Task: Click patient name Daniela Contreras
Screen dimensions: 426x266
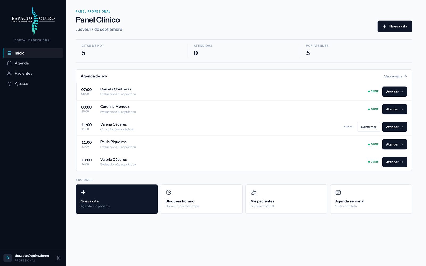Action: pyautogui.click(x=116, y=89)
